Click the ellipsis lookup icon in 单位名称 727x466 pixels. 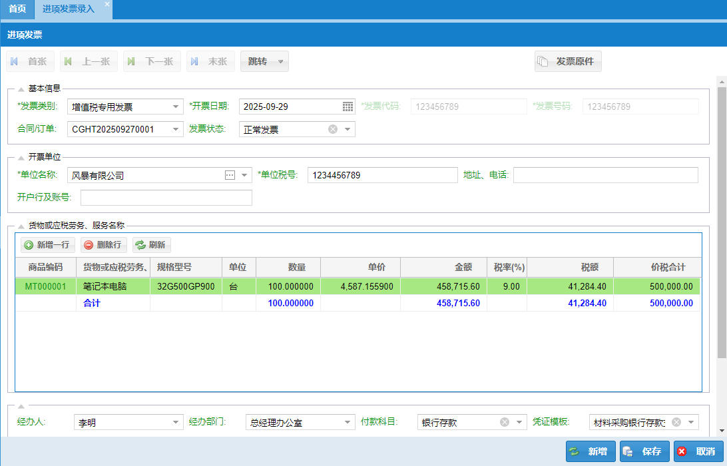[230, 175]
